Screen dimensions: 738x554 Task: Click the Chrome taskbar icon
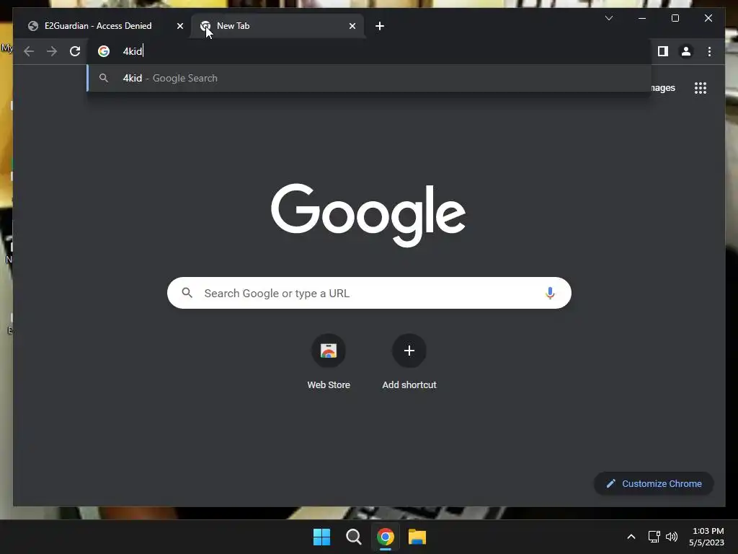click(385, 537)
